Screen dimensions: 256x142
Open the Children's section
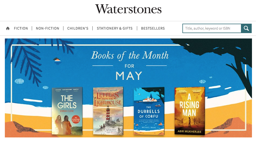[x=78, y=29]
